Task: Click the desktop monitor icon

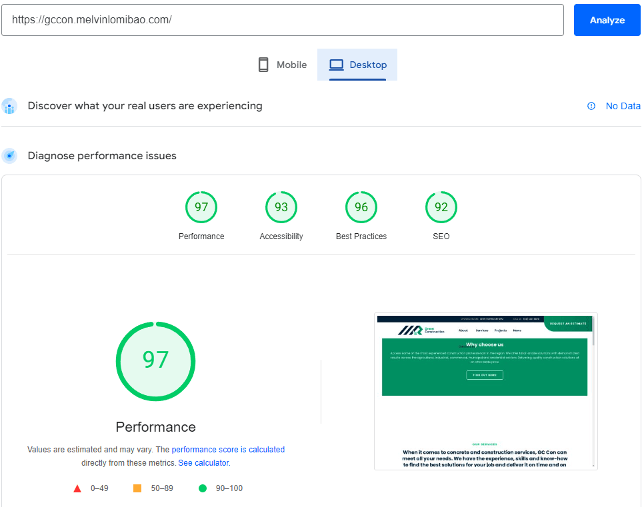Action: 337,65
